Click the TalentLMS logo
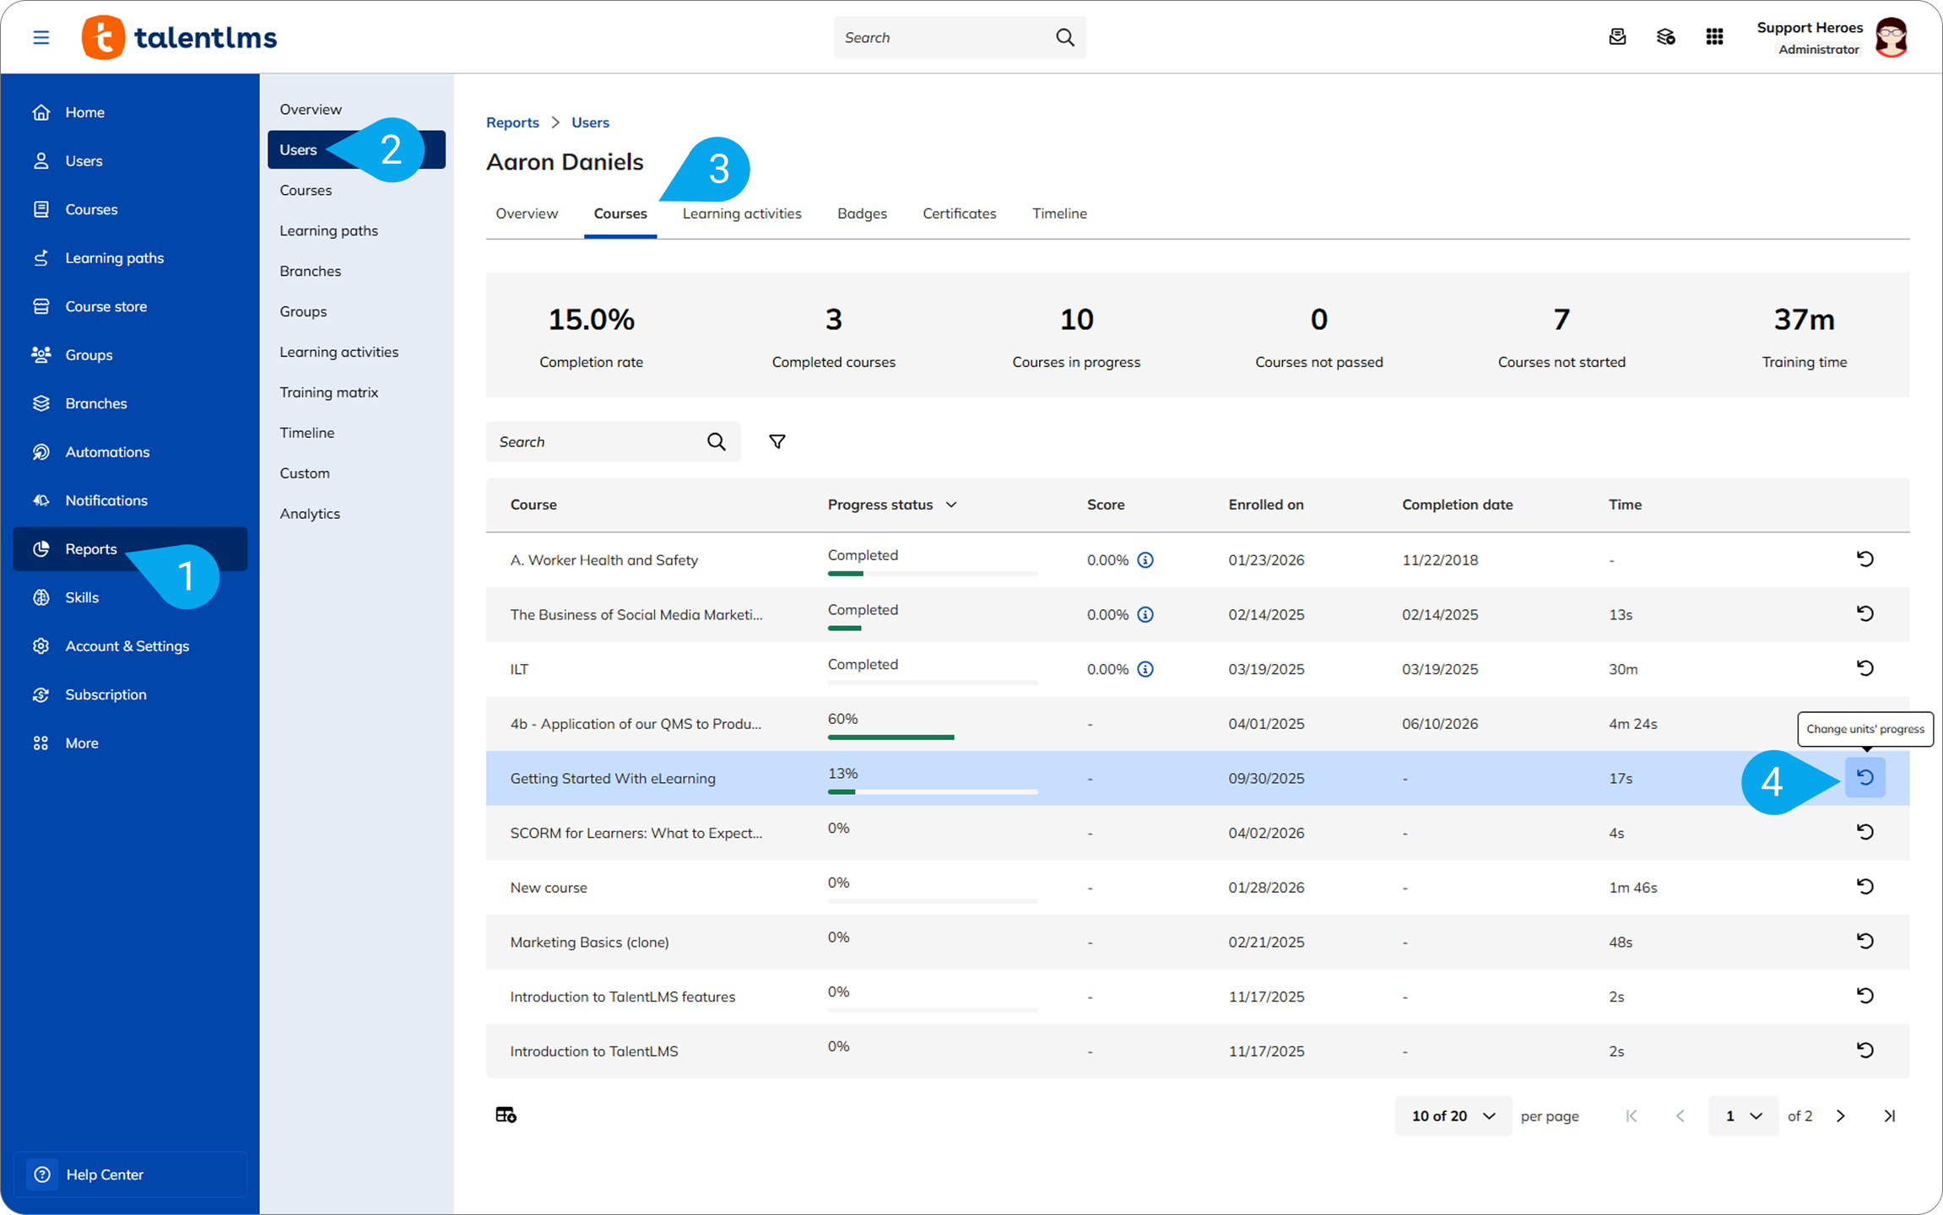1943x1215 pixels. 179,37
